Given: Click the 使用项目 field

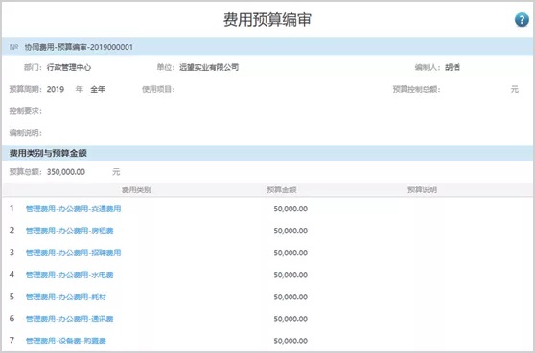Looking at the screenshot, I should coord(158,90).
